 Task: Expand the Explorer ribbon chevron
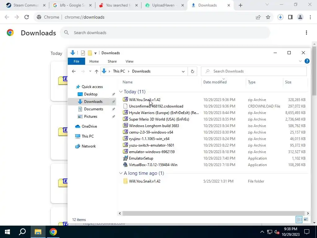tap(300, 61)
